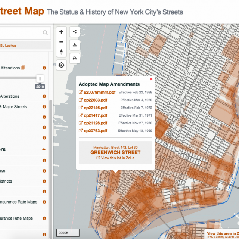Zoom out with the minus button
The height and width of the screenshot is (239, 239).
(x=62, y=42)
